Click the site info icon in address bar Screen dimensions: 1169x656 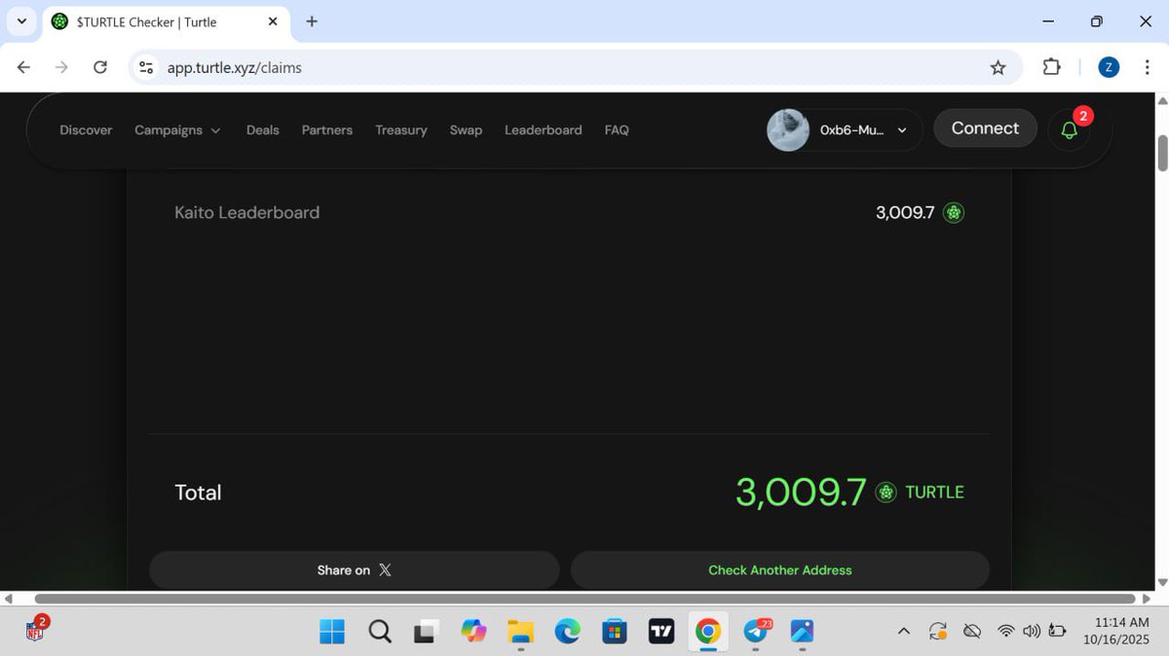coord(146,67)
